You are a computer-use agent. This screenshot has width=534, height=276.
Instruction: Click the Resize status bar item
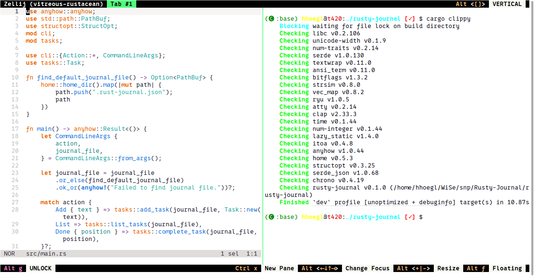(448, 268)
